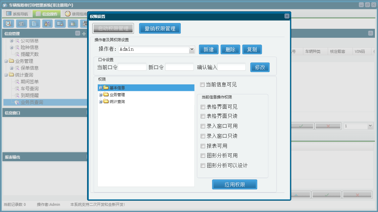Click 当前记录数 0 in the status bar
The width and height of the screenshot is (378, 212).
click(x=15, y=204)
